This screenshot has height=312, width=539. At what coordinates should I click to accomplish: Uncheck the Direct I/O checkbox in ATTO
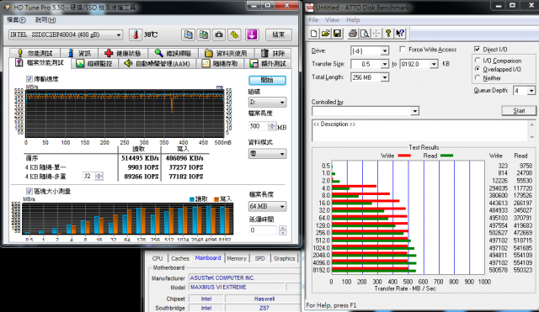coord(477,49)
